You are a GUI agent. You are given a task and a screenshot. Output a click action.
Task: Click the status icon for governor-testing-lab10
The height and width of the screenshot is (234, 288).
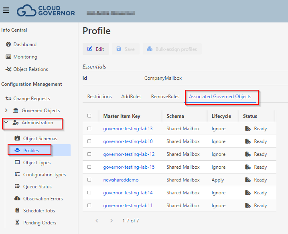point(248,141)
